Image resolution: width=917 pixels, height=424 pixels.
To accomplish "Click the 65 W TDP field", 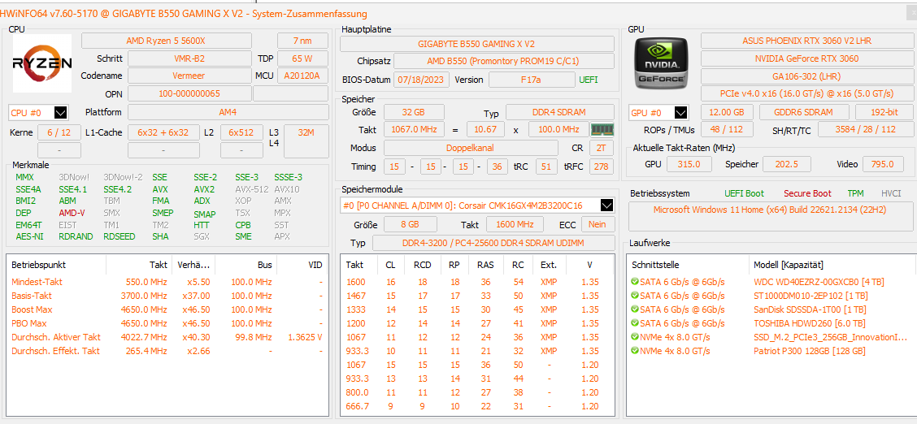I will coord(302,58).
